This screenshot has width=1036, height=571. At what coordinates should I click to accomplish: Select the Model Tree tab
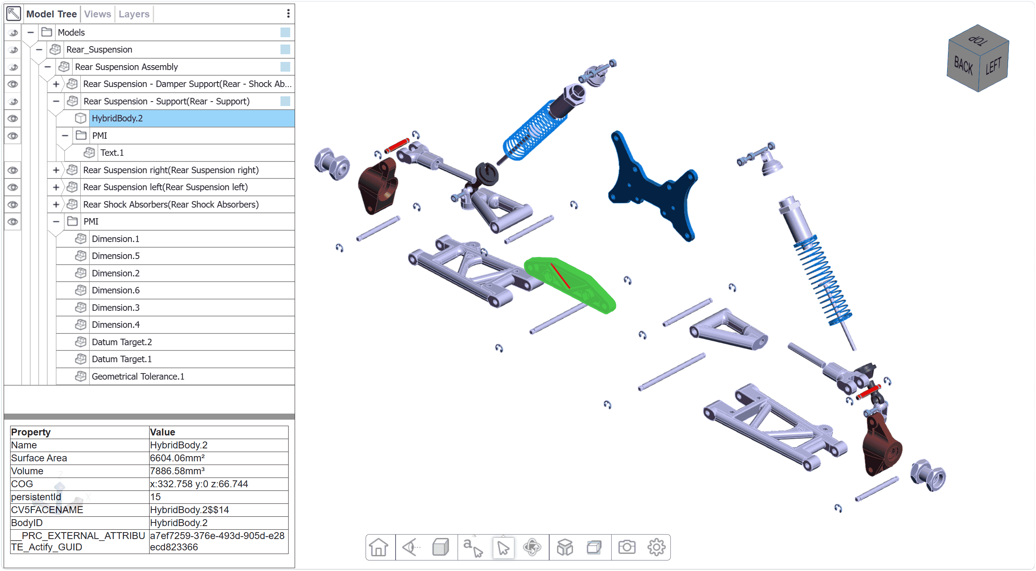[x=51, y=14]
